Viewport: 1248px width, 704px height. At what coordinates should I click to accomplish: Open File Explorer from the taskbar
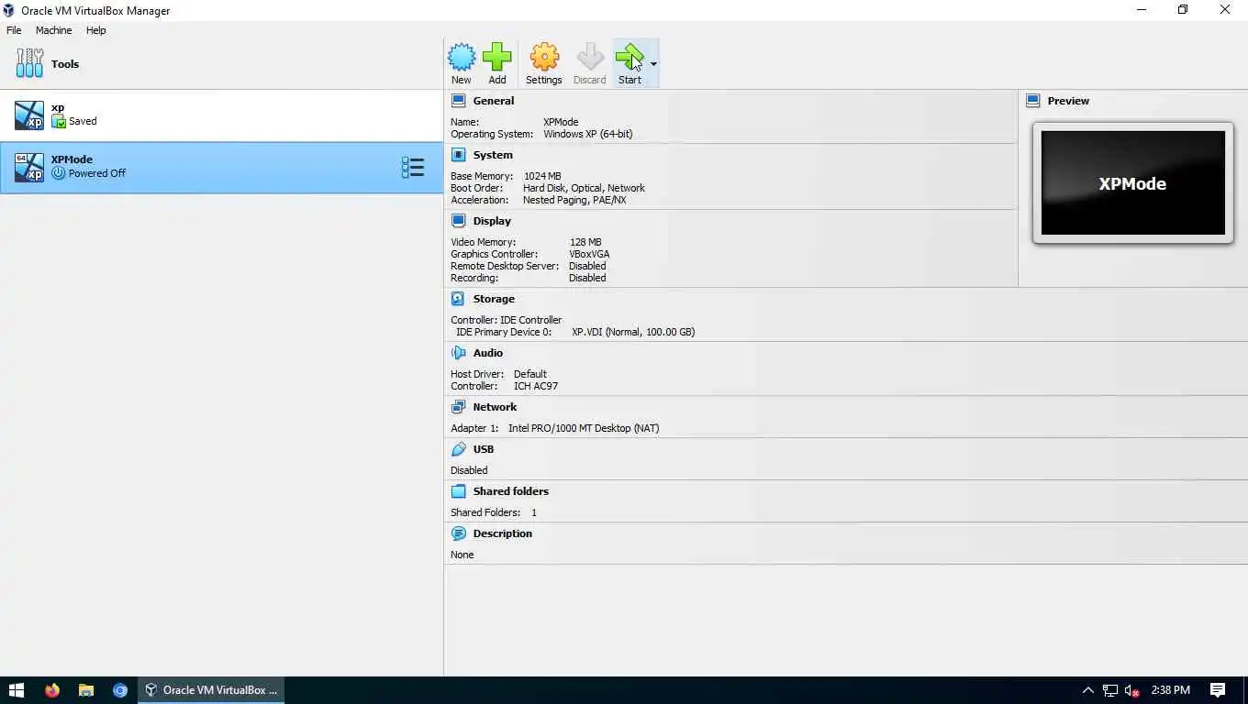pos(85,690)
